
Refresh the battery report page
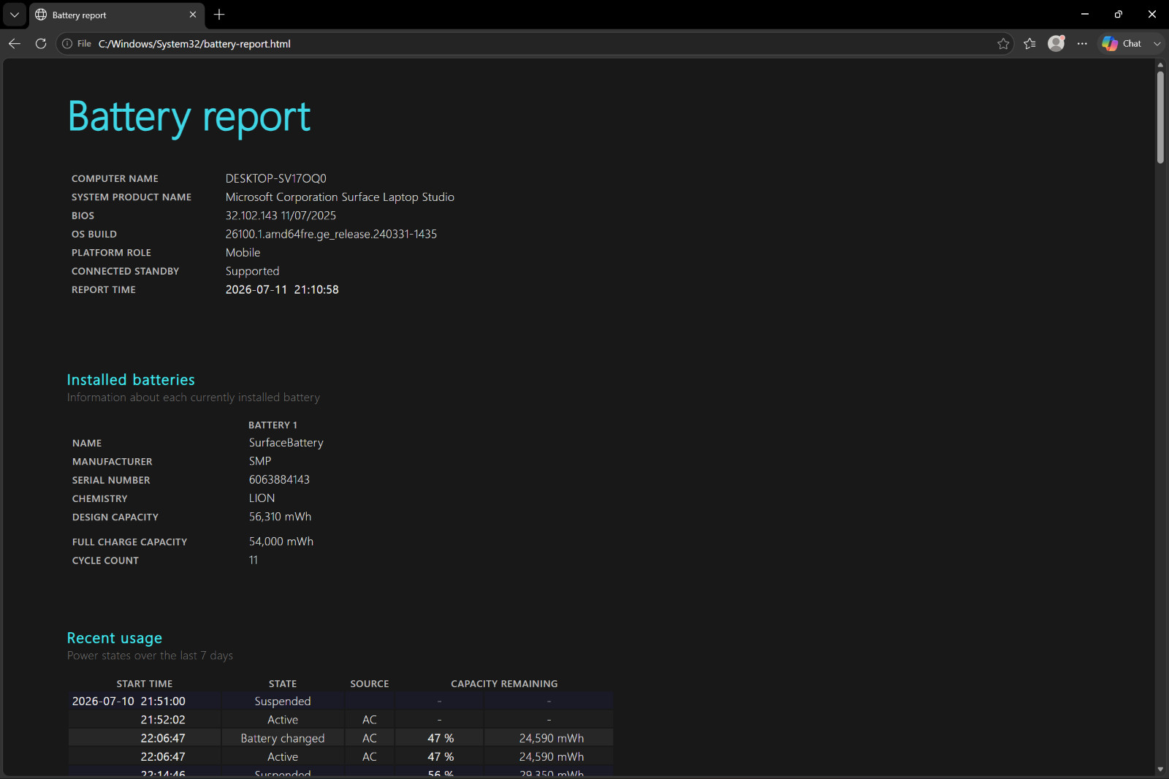click(x=41, y=44)
